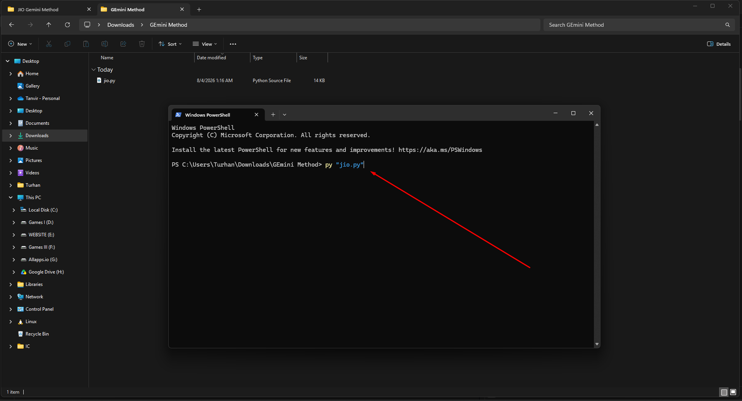Select WEBSITE (E:) drive
The width and height of the screenshot is (742, 401).
tap(41, 235)
